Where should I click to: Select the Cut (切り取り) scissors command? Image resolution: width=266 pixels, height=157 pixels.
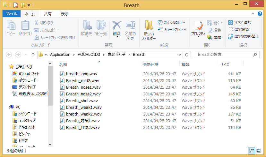tap(44, 23)
